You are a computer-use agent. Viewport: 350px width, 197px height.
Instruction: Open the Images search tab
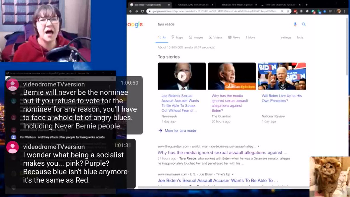(196, 38)
